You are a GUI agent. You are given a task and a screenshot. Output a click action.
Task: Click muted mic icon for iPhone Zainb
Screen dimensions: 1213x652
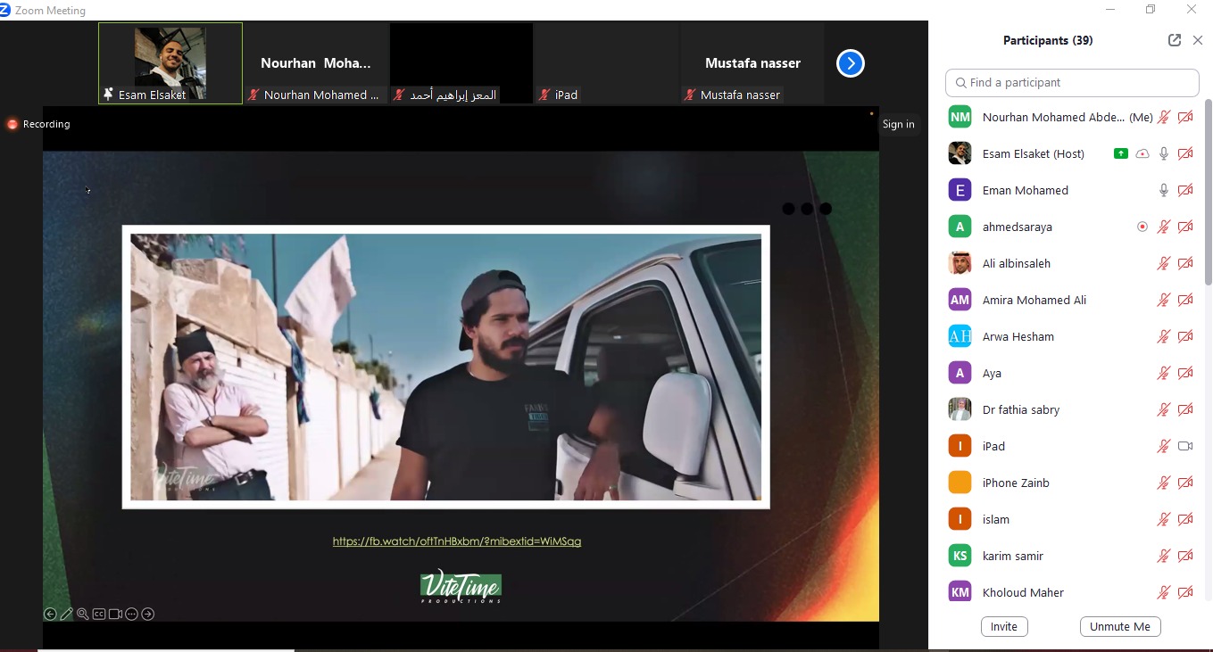coord(1163,483)
